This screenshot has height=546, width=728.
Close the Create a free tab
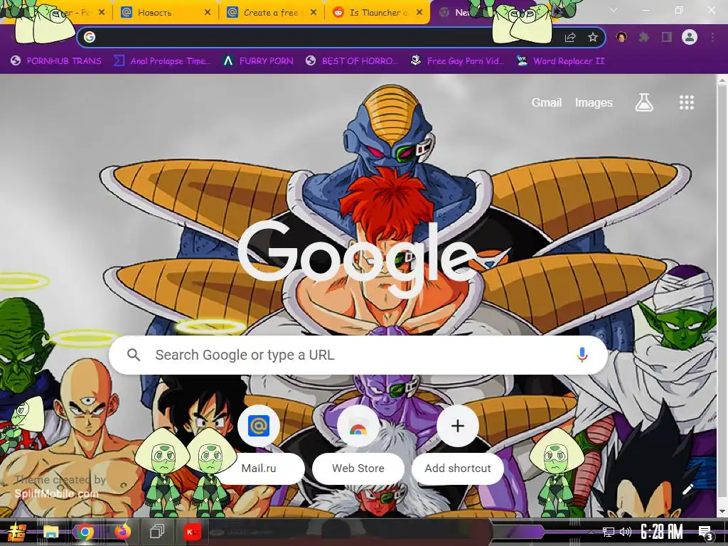click(314, 13)
